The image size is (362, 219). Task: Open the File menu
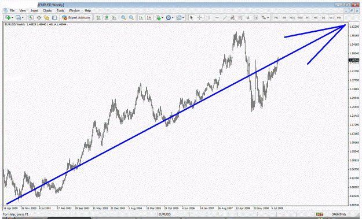click(12, 10)
